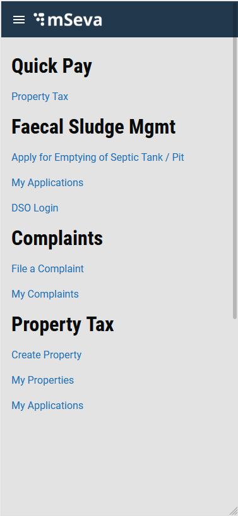Click the bold Property Tax section heading
The height and width of the screenshot is (516, 238).
tap(62, 324)
